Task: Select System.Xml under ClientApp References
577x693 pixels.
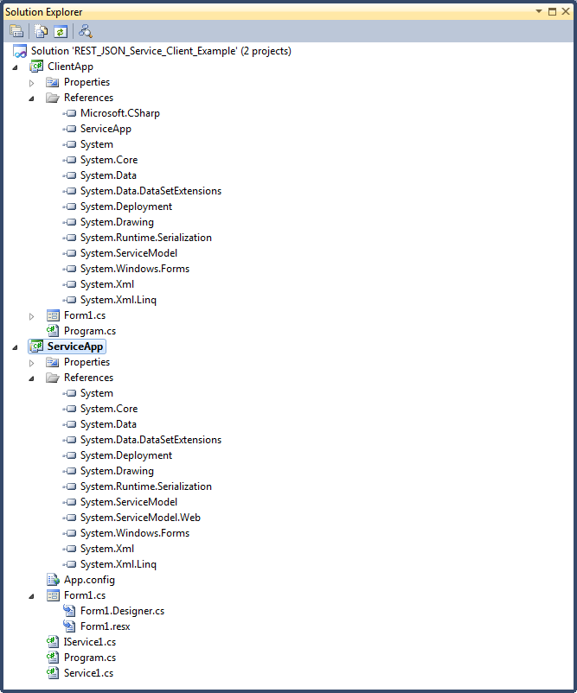Action: click(x=107, y=284)
